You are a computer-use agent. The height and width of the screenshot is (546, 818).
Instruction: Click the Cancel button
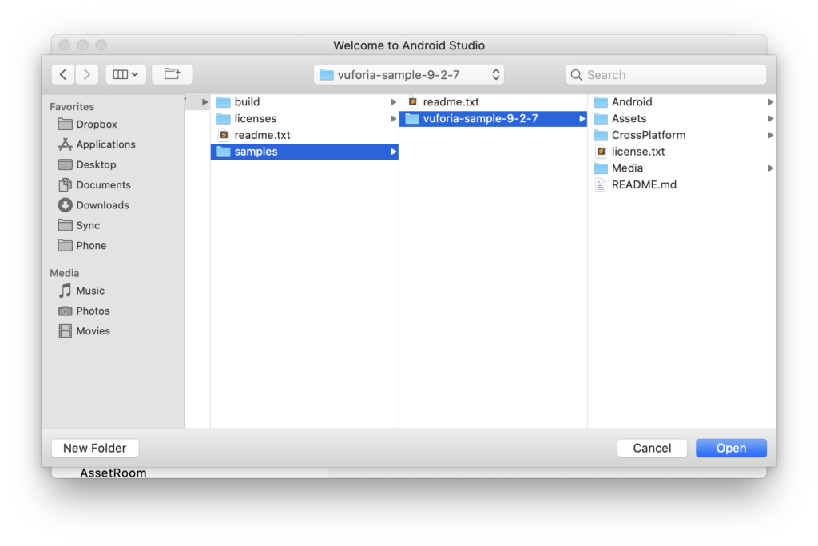pyautogui.click(x=652, y=448)
